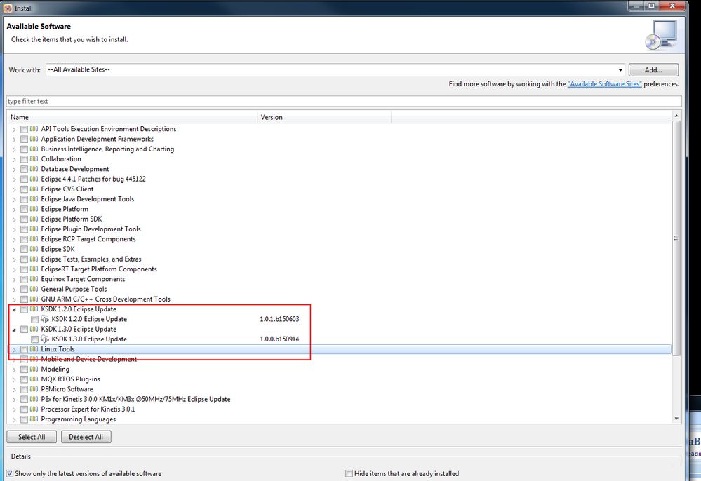Select the Eclipse Tests, Examples, and Extras row

click(x=340, y=259)
